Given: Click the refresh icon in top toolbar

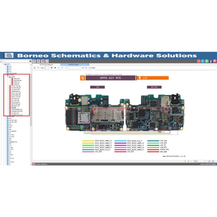Looking at the screenshot, I should pos(39,61).
